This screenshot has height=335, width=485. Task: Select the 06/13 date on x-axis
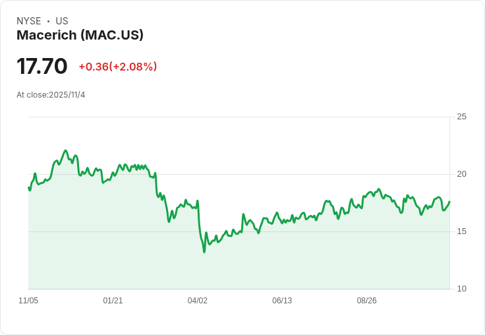click(x=282, y=301)
